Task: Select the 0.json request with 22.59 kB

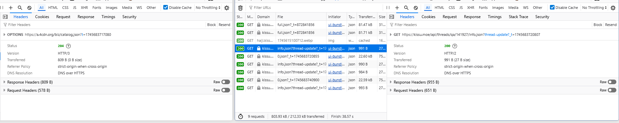Action: pos(311,80)
